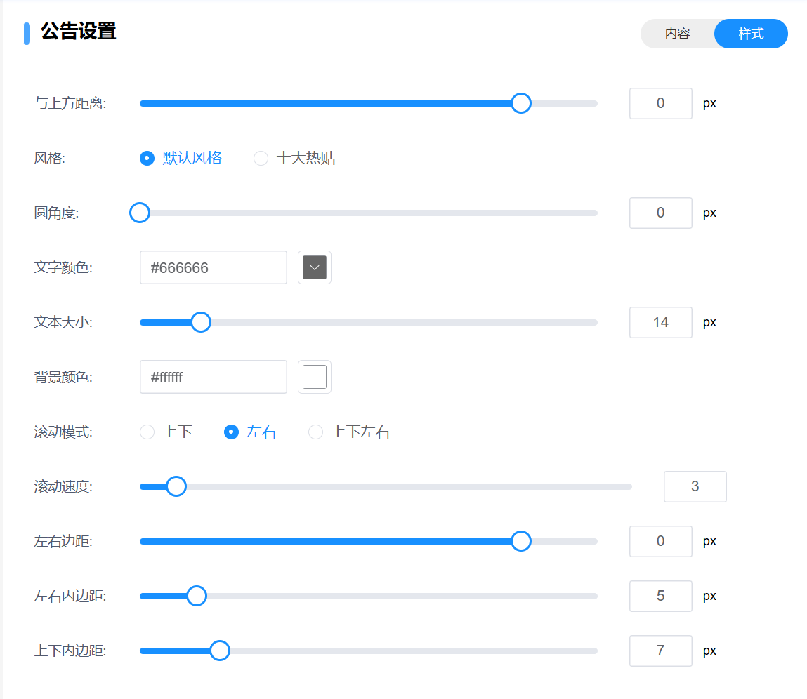
Task: Choose 上下 scroll mode
Action: click(147, 432)
